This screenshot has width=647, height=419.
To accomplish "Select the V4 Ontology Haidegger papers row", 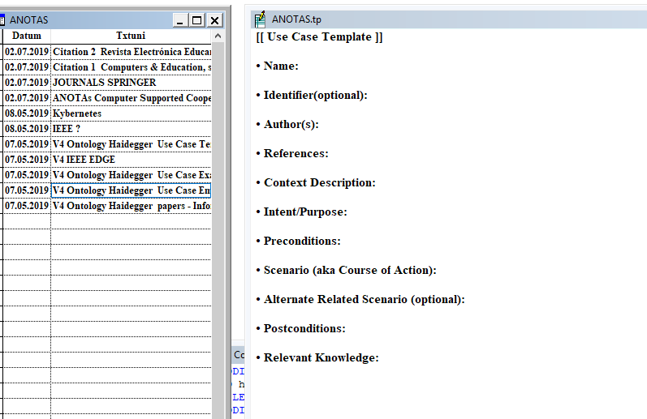I will click(130, 206).
